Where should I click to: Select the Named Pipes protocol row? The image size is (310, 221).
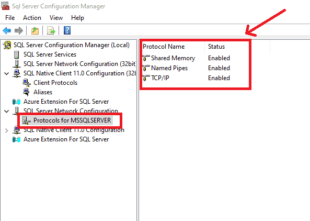click(169, 68)
